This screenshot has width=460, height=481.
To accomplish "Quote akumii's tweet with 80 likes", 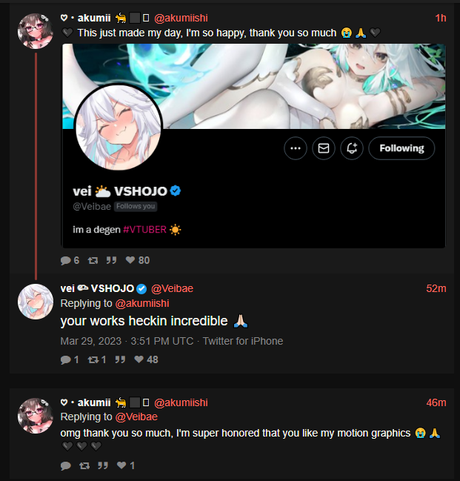I will (111, 261).
